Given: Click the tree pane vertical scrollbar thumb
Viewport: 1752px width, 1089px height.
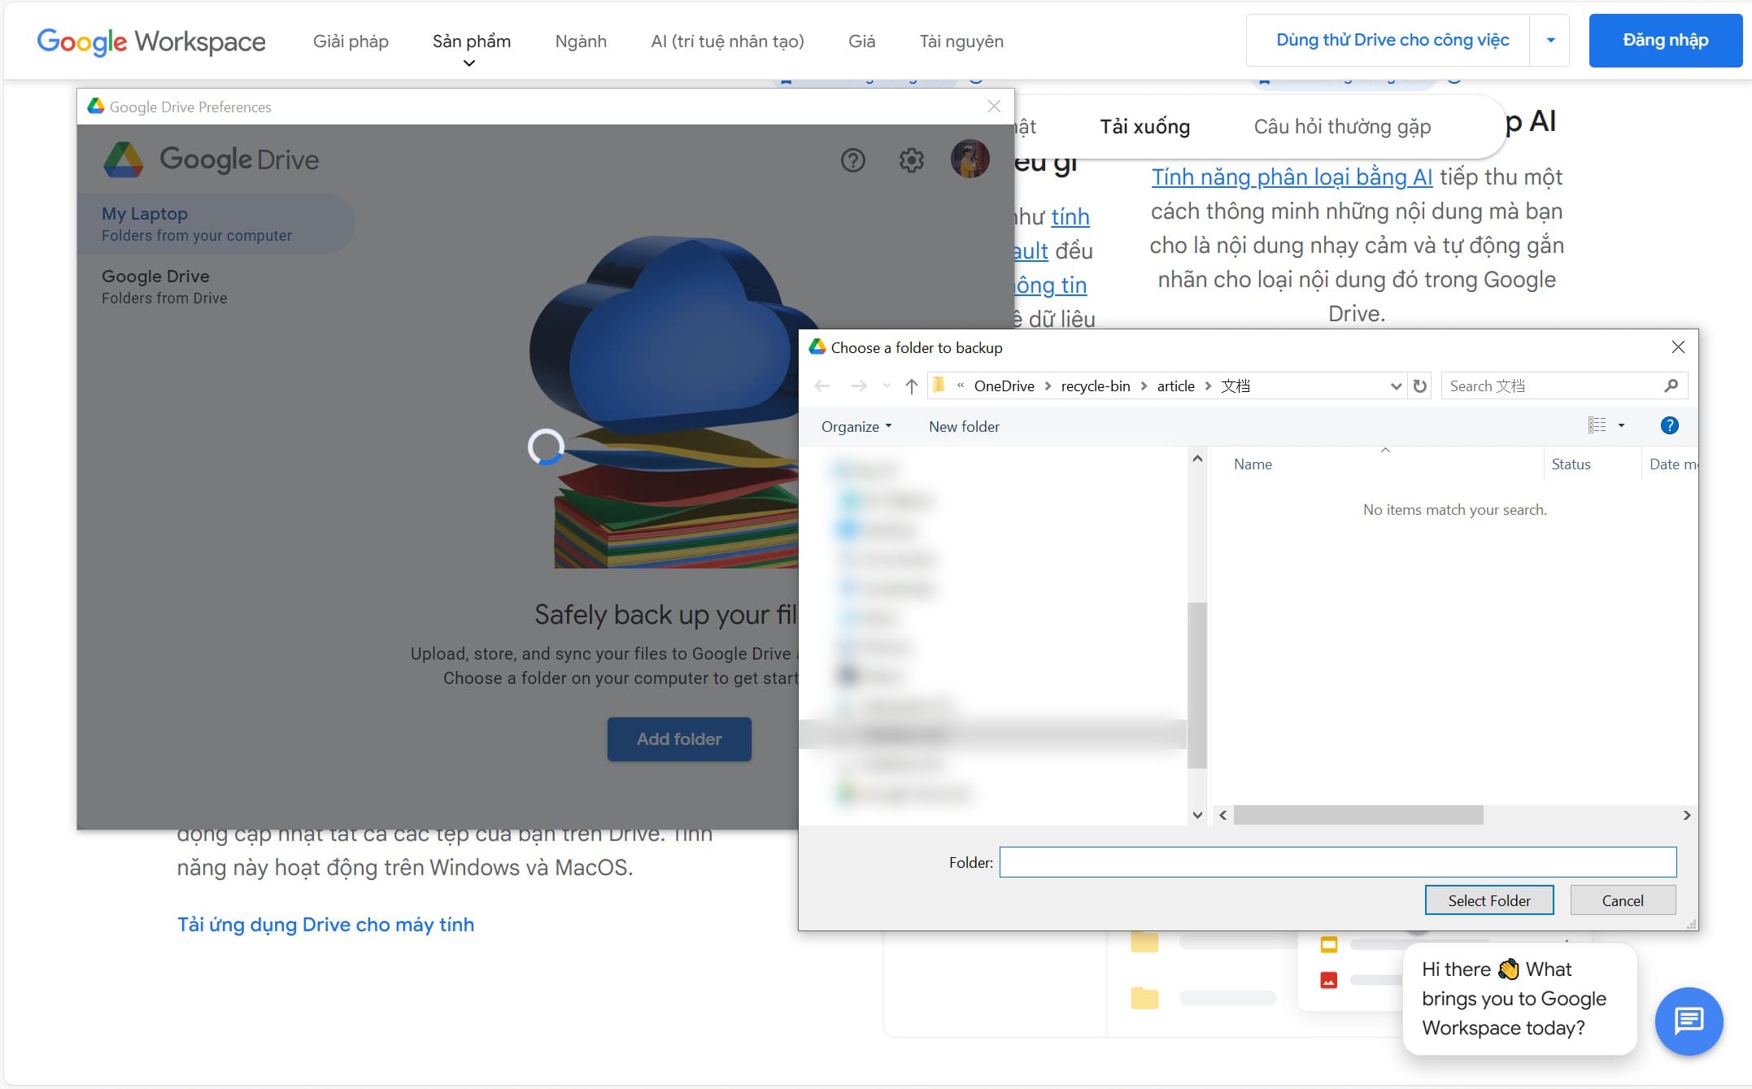Looking at the screenshot, I should (1196, 685).
